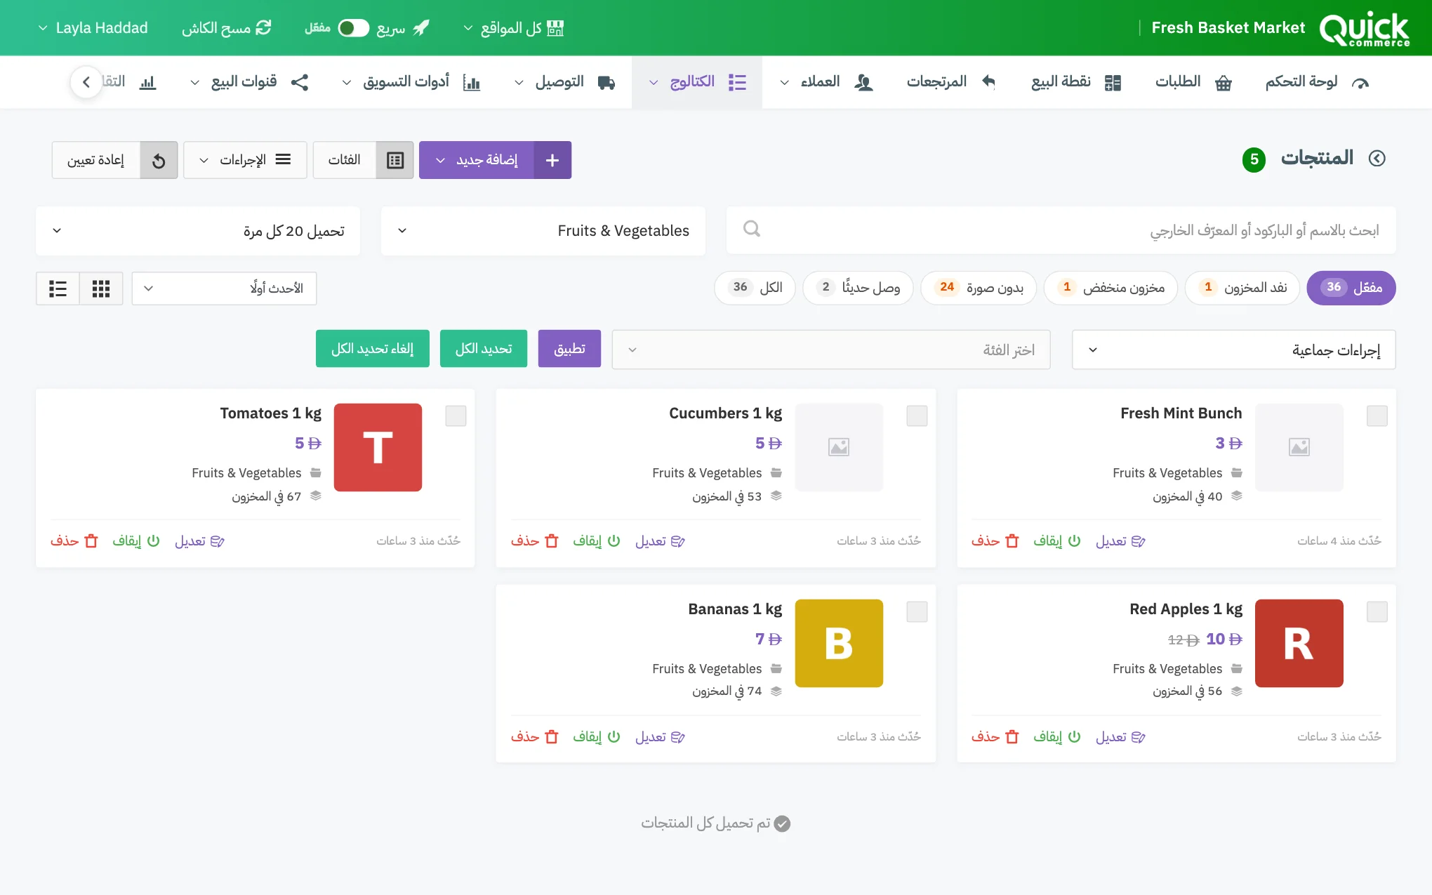
Task: Open the bulk actions إجراءات جماعية dropdown
Action: (x=1233, y=350)
